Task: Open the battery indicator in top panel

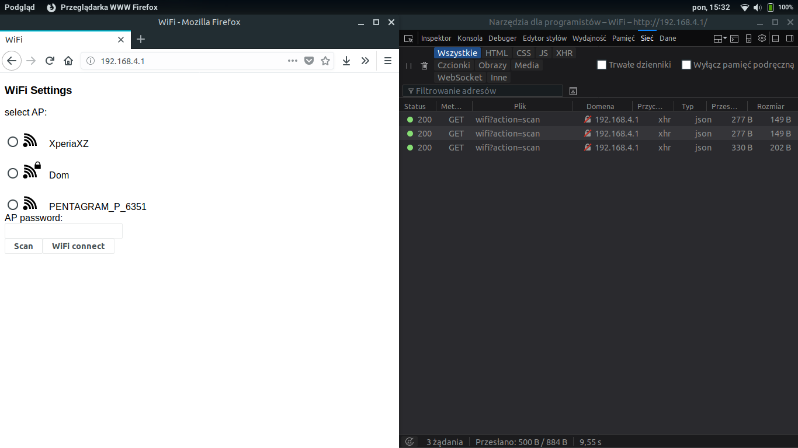Action: pyautogui.click(x=771, y=8)
